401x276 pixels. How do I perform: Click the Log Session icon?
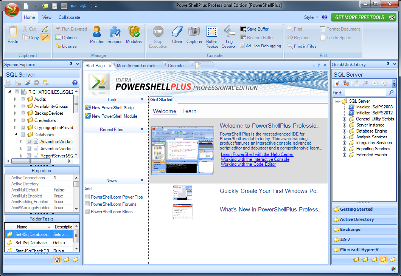point(229,31)
